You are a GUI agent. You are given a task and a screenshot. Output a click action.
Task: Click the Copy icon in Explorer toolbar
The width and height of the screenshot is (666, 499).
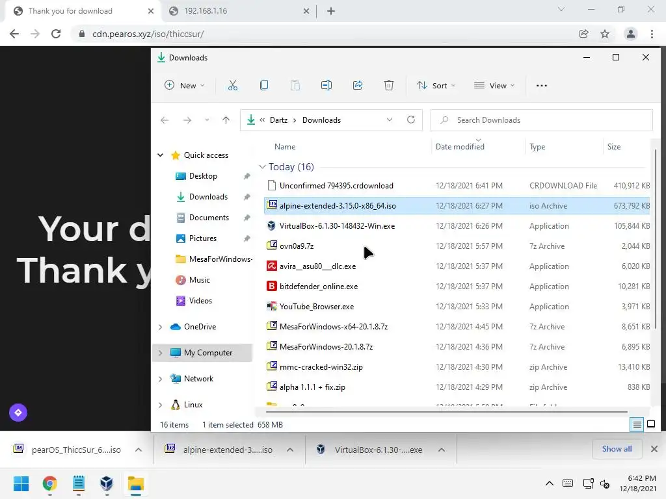(x=264, y=85)
